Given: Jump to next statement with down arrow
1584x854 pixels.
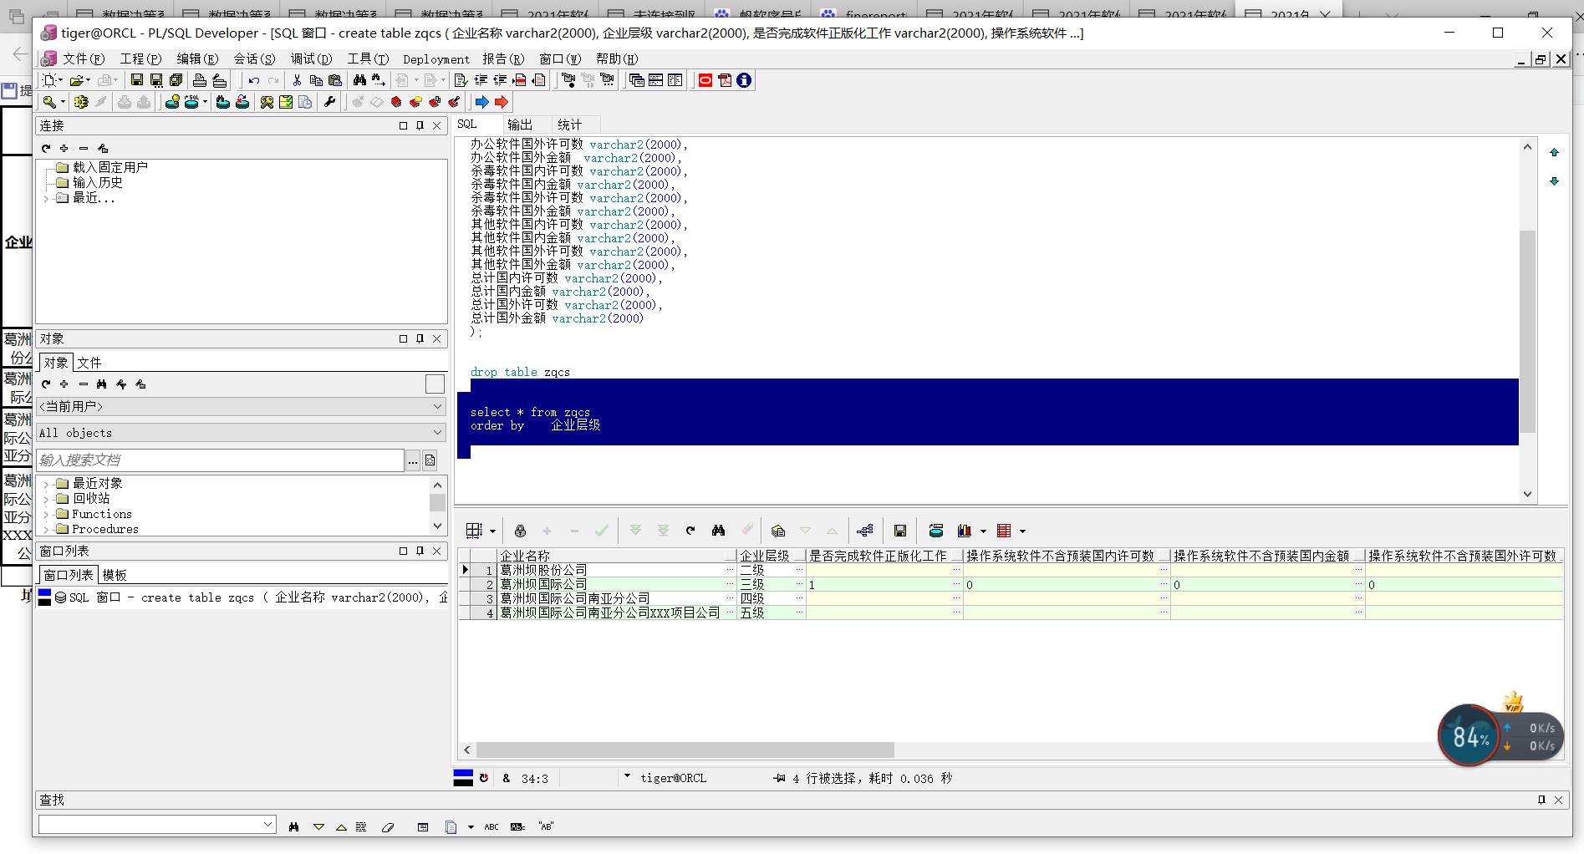Looking at the screenshot, I should [x=1554, y=181].
